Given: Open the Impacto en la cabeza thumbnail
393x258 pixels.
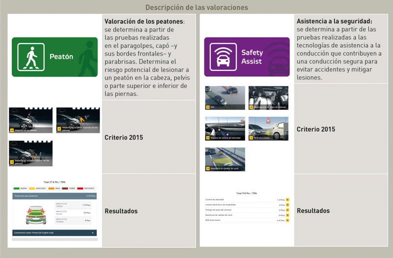Looking at the screenshot, I should tap(31, 120).
